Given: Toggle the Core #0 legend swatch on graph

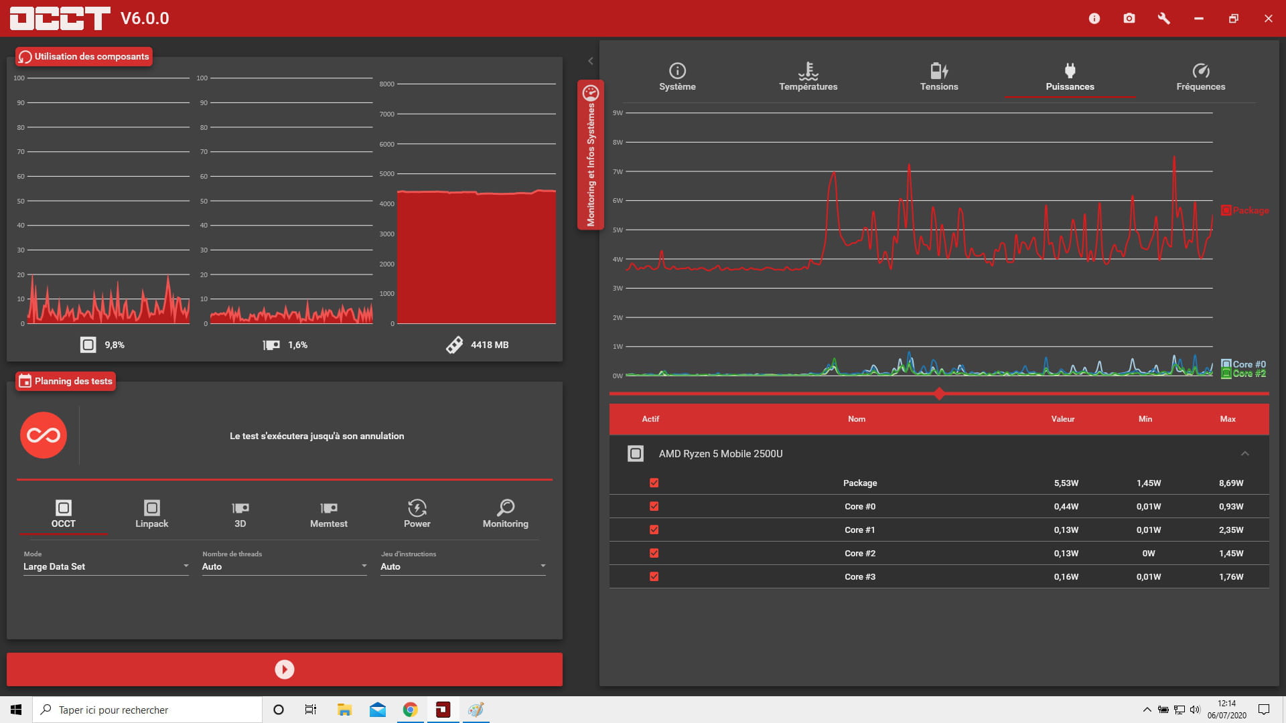Looking at the screenshot, I should click(1226, 364).
